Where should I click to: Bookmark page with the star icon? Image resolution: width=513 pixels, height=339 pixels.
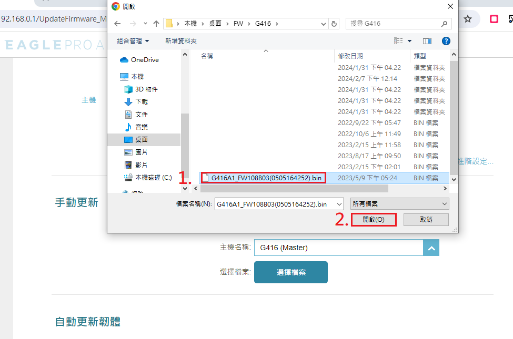(468, 19)
